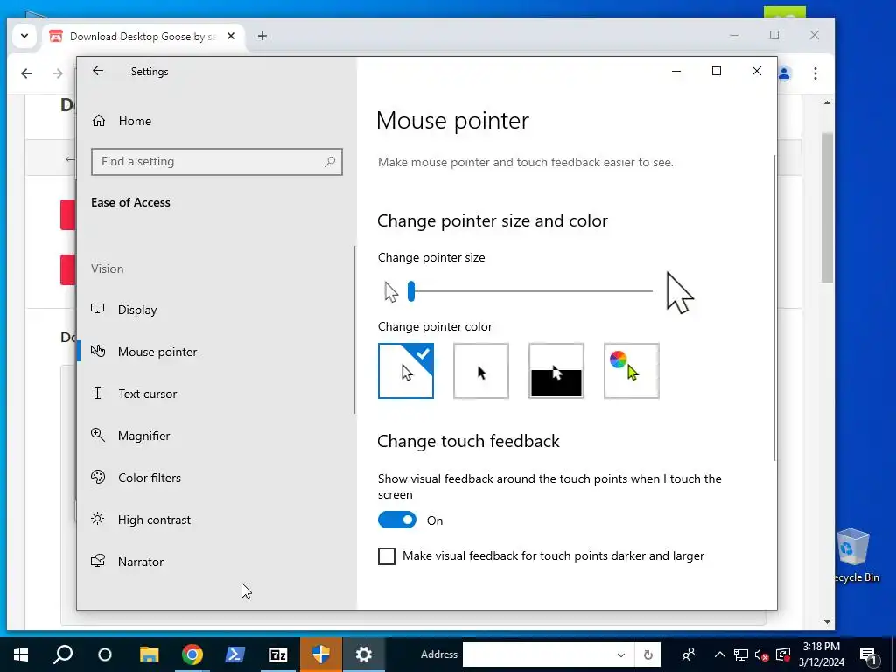The image size is (896, 672).
Task: Close the Desktop Goose browser tab
Action: [x=231, y=36]
